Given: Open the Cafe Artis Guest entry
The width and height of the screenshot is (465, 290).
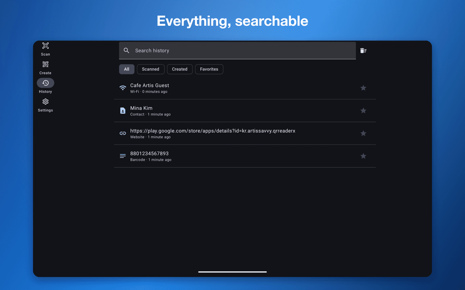Looking at the screenshot, I should click(245, 88).
